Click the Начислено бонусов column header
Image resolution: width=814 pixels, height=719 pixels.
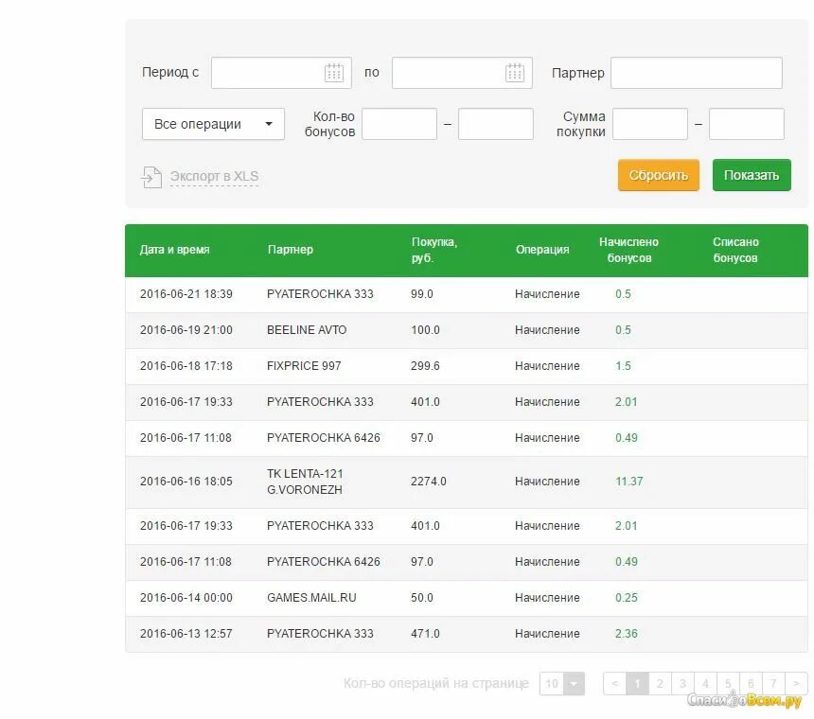(628, 250)
